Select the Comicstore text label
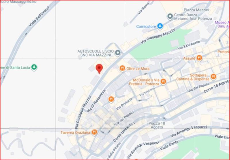Image resolution: width=230 pixels, height=160 pixels. (146, 26)
